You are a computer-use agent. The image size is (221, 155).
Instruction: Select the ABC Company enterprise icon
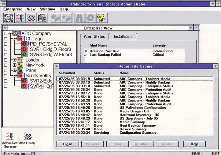[x=15, y=33]
